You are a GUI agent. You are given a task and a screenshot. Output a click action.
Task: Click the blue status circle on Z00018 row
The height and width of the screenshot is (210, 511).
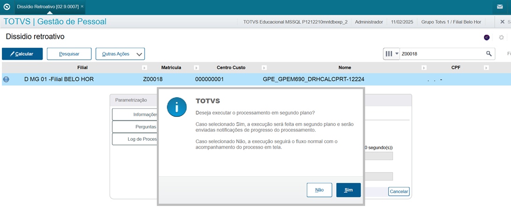pos(6,79)
